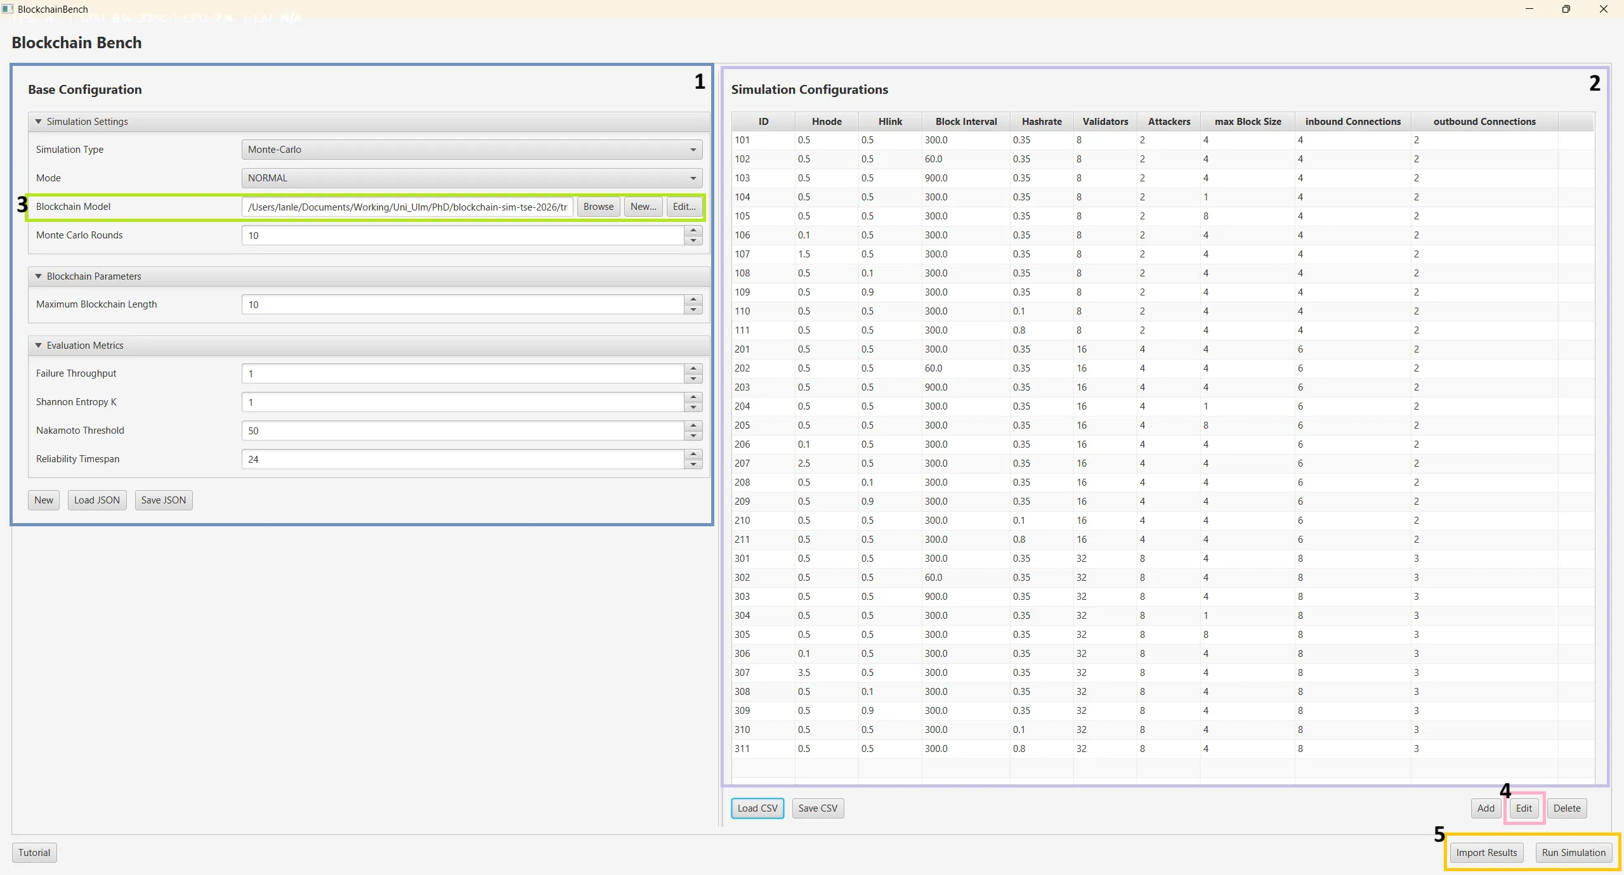Screen dimensions: 1624x875
Task: Click the New base configuration button
Action: [44, 500]
